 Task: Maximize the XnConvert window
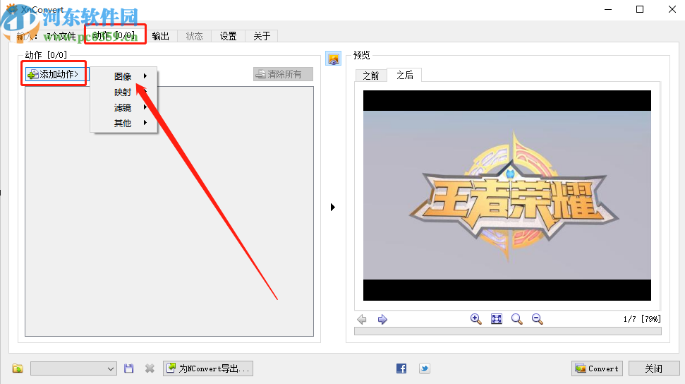640,9
